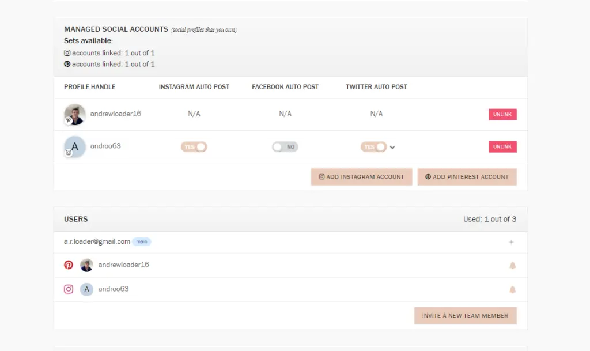This screenshot has width=590, height=351.
Task: Expand the Twitter auto post dropdown arrow
Action: (x=392, y=148)
